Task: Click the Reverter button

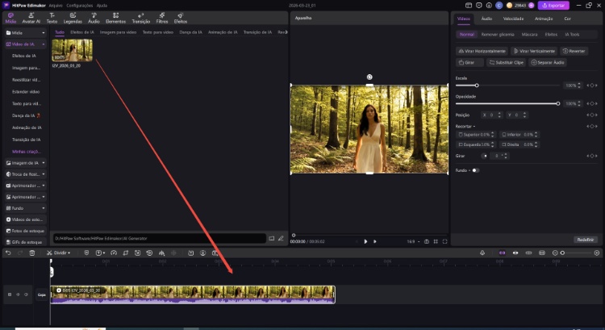Action: click(574, 51)
